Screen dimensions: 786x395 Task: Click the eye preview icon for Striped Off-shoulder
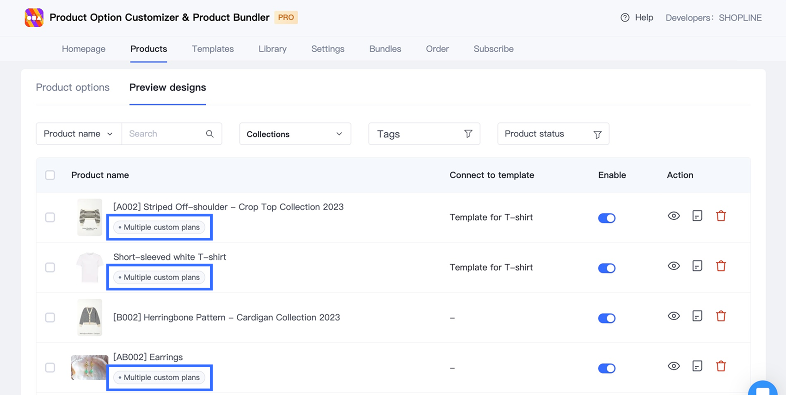coord(674,216)
